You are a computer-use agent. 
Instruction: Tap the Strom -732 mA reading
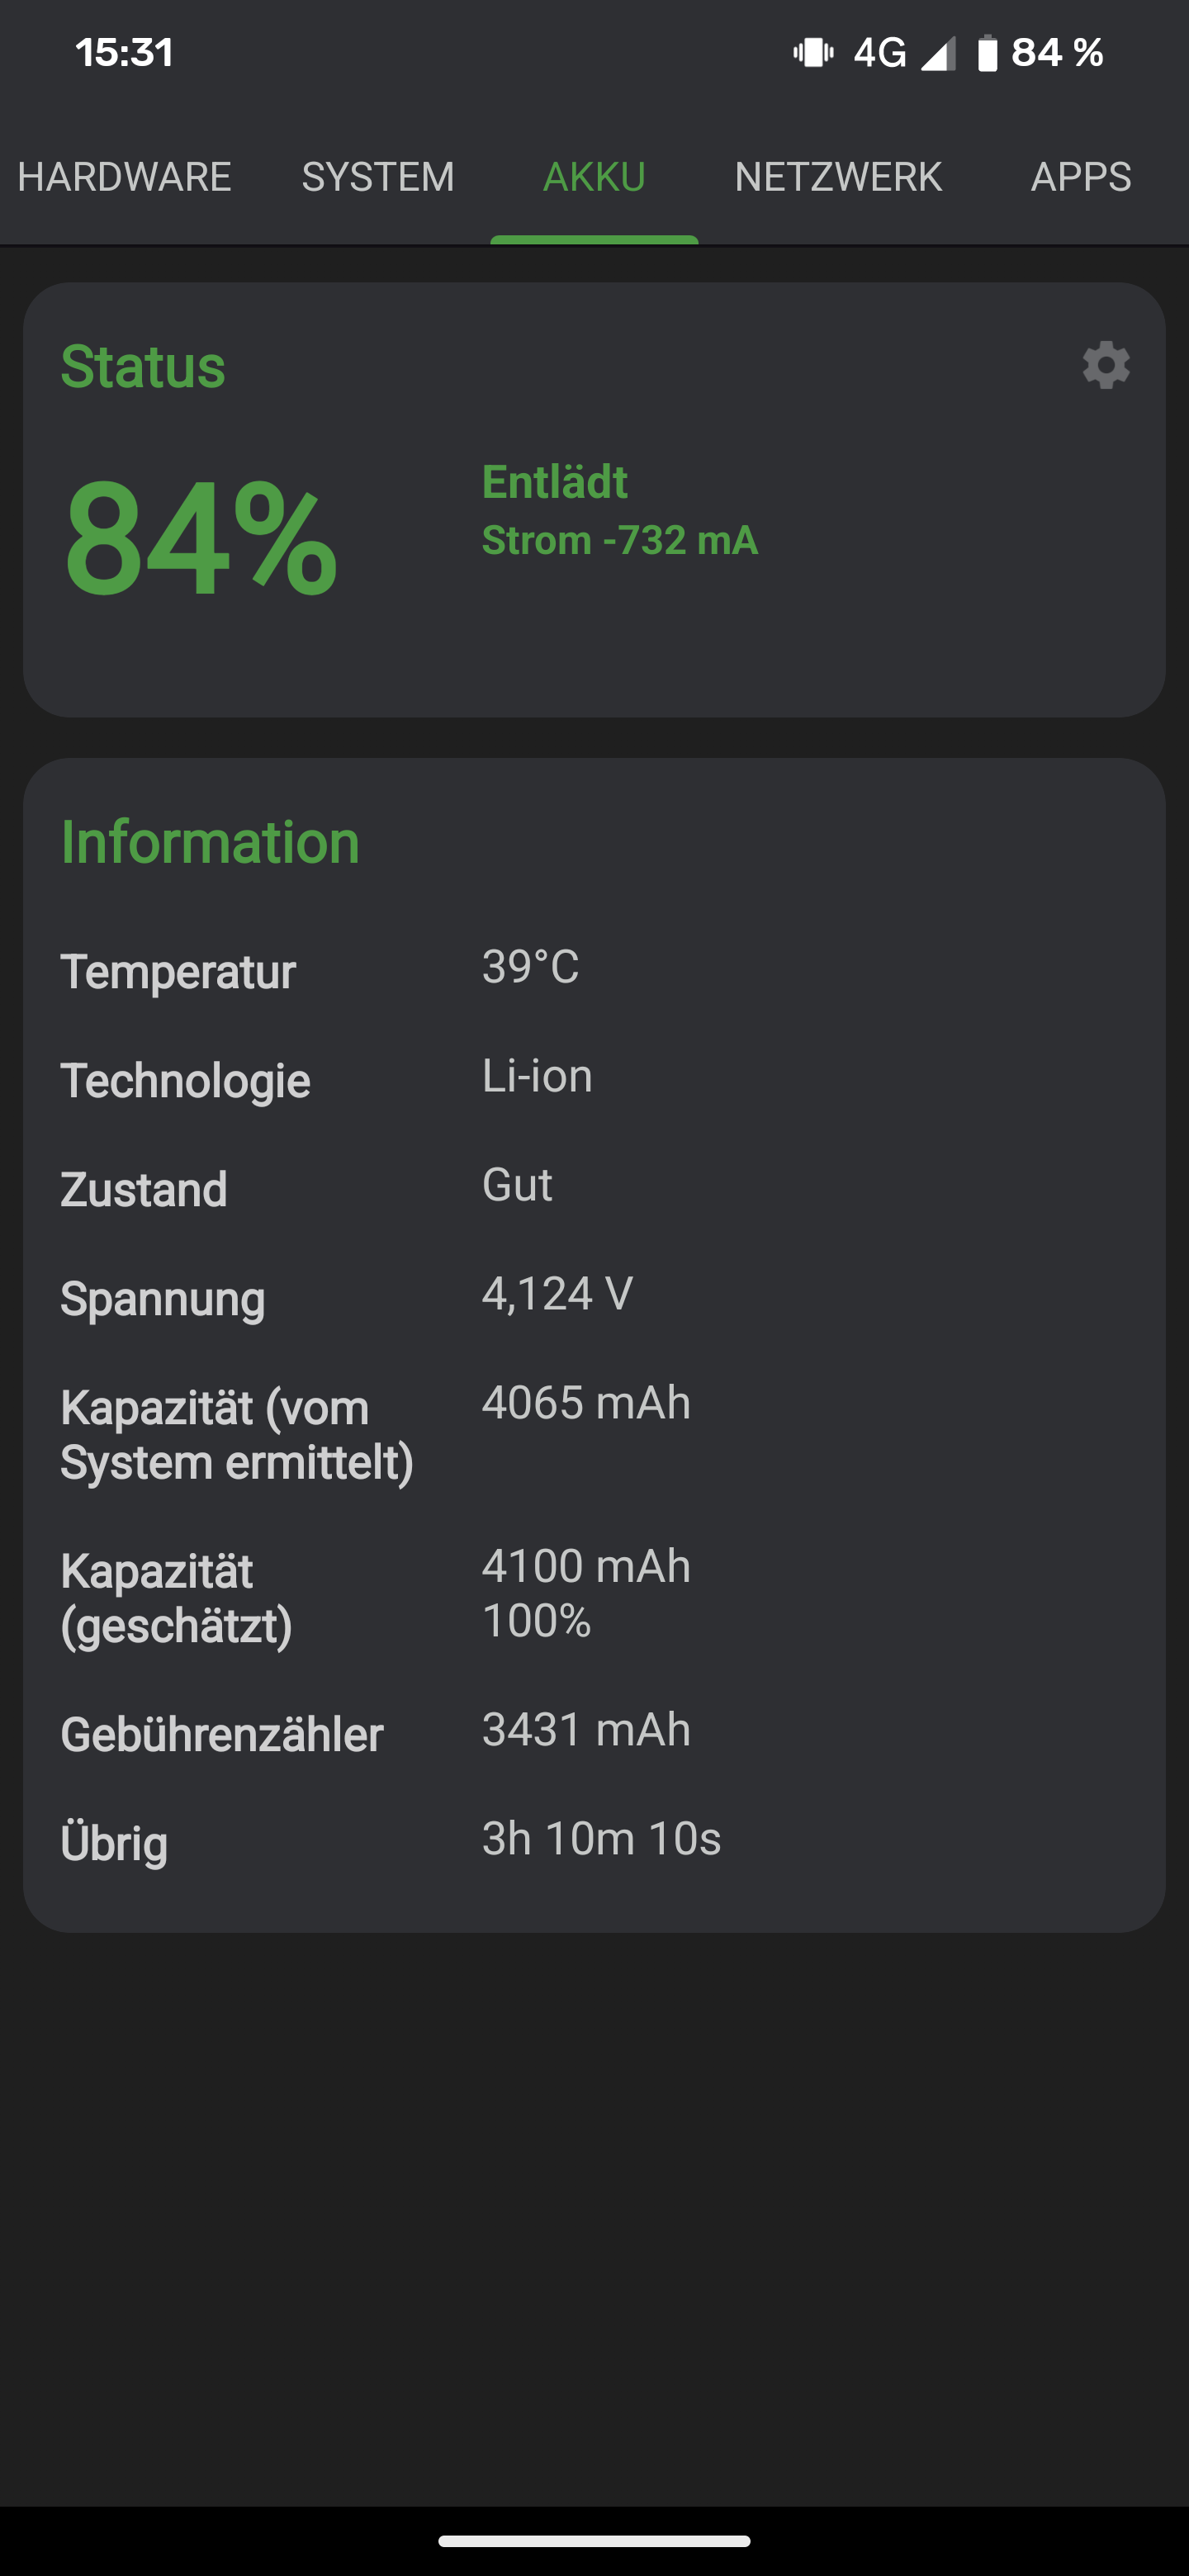click(x=620, y=541)
